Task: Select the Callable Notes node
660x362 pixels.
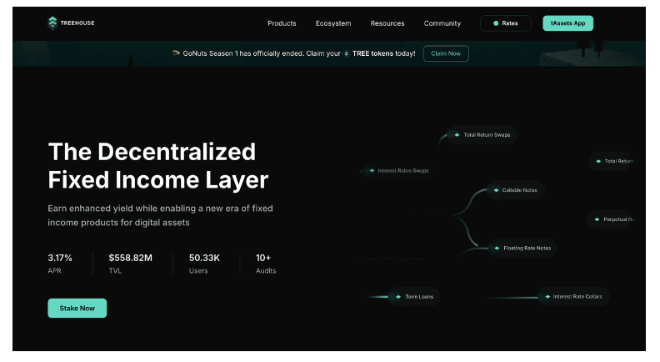Action: [516, 190]
